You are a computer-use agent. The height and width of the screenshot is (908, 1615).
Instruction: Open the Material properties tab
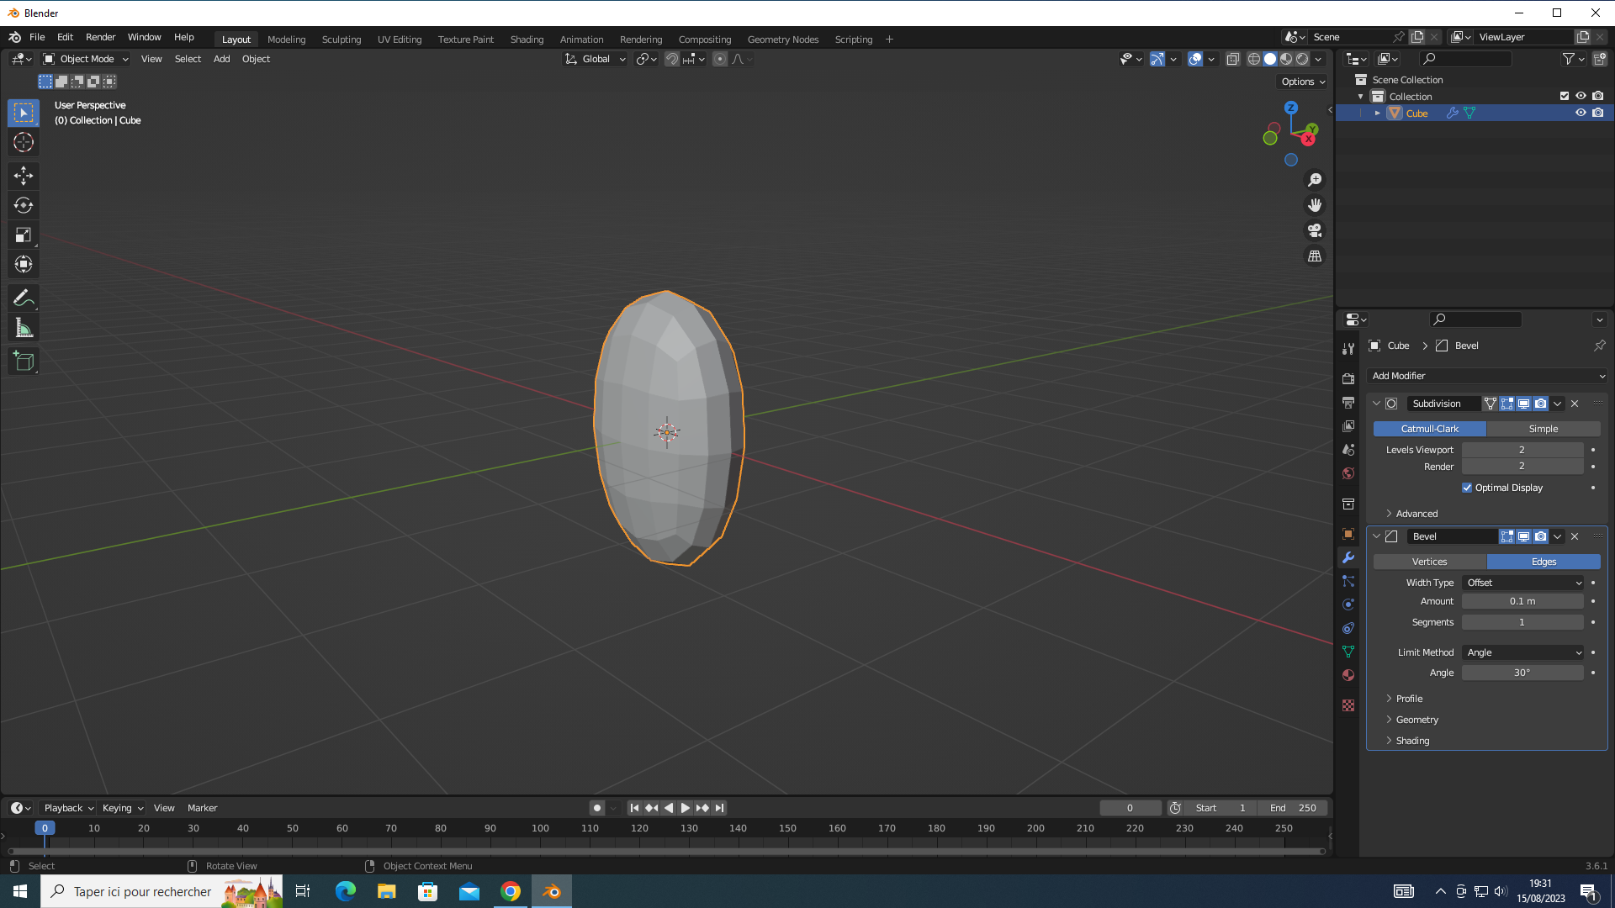click(1348, 675)
